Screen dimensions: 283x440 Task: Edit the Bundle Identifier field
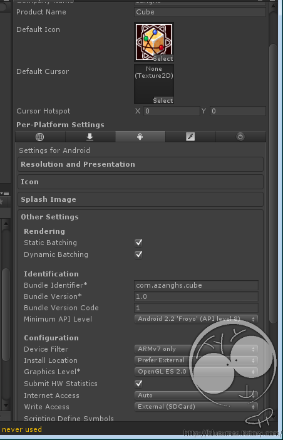196,285
